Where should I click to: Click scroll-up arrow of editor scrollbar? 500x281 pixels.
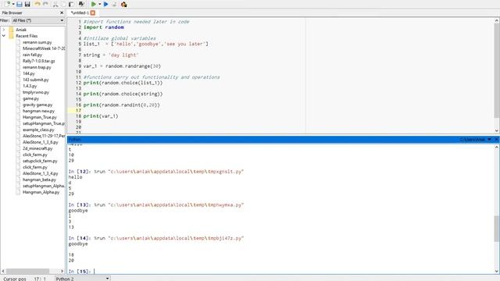(x=497, y=21)
